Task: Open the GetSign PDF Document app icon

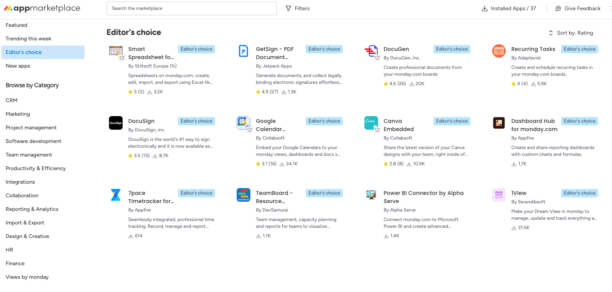Action: 244,51
